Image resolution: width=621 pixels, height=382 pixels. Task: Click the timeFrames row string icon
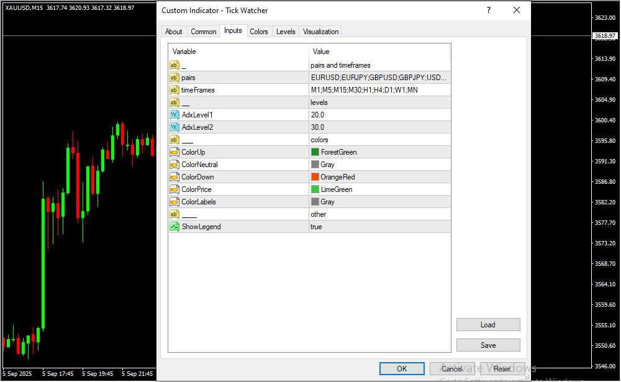coord(174,90)
